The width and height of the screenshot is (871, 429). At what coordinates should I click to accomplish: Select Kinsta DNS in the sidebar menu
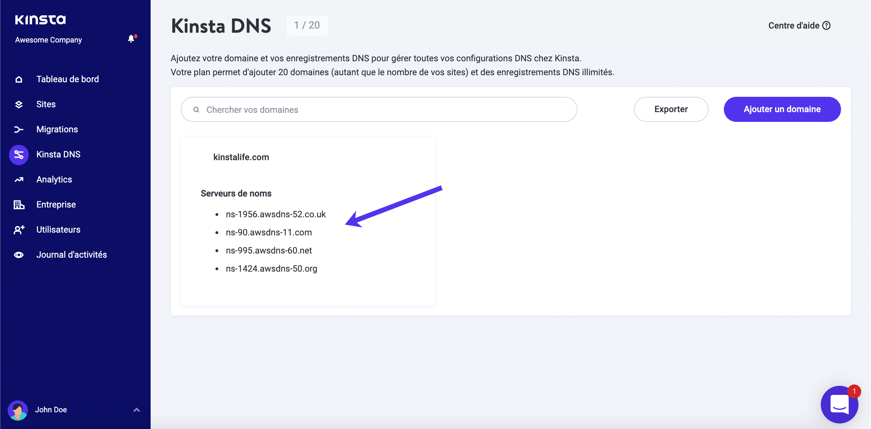[58, 154]
